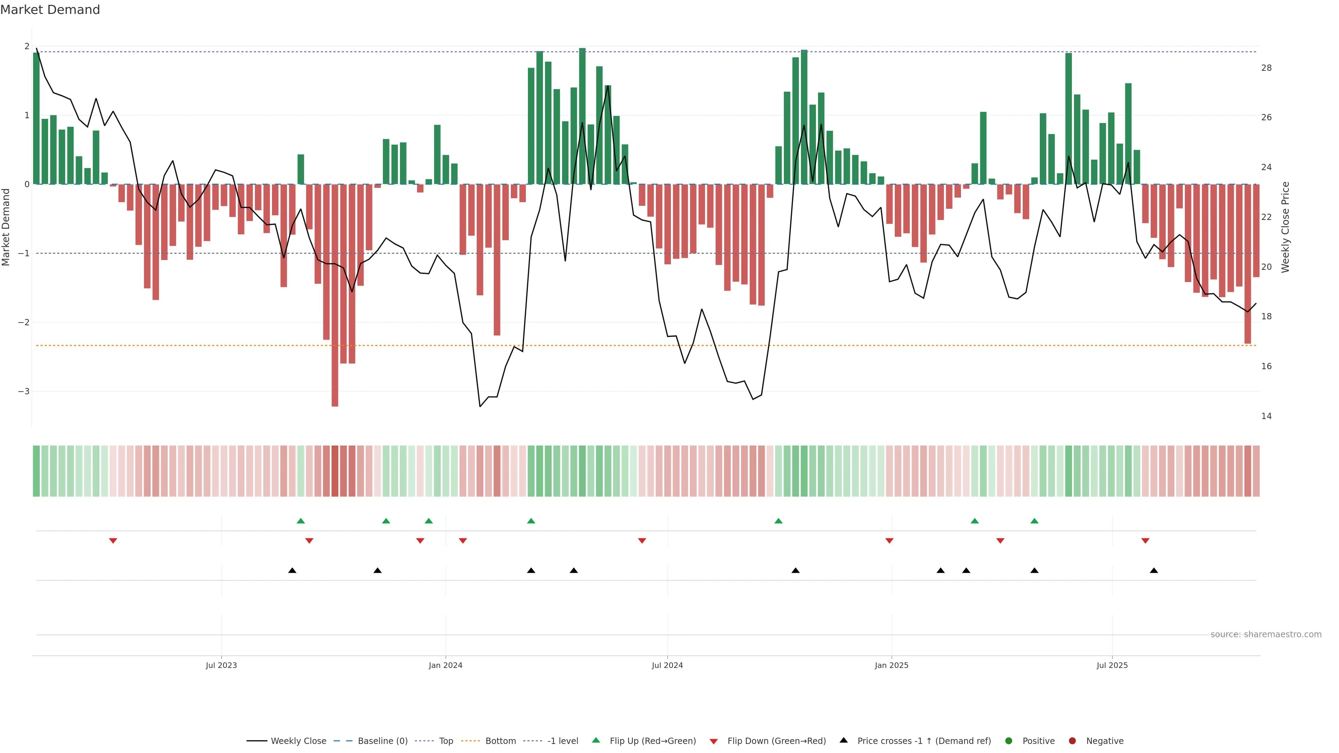Click Price crosses -1 black triangle legend icon
1339x753 pixels.
click(x=844, y=740)
